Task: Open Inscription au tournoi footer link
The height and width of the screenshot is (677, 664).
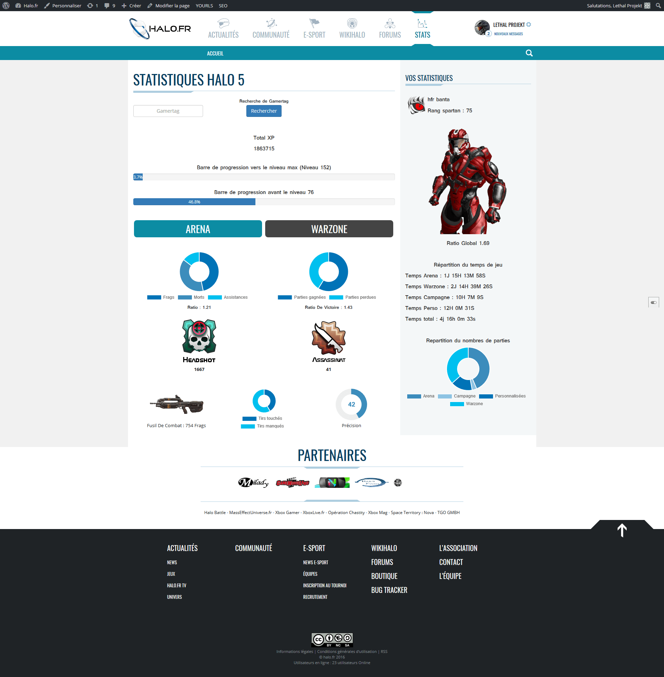Action: coord(324,586)
